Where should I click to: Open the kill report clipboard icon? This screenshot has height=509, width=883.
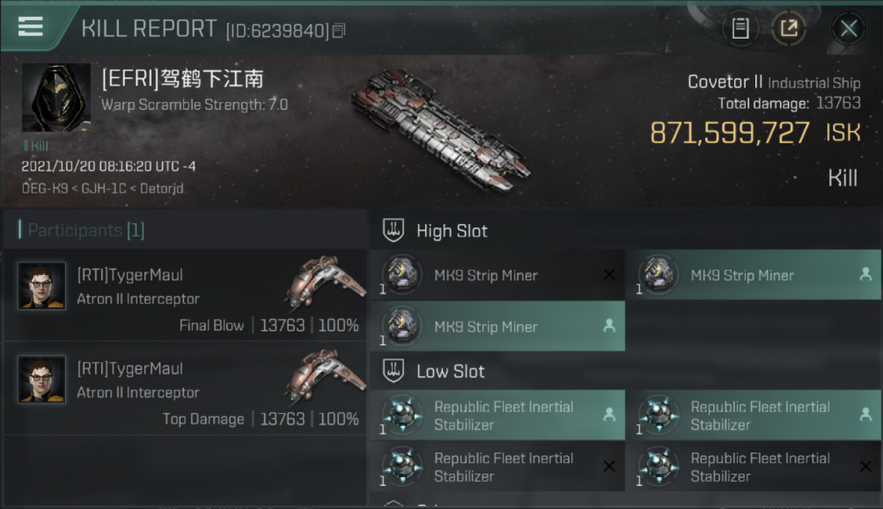(740, 29)
